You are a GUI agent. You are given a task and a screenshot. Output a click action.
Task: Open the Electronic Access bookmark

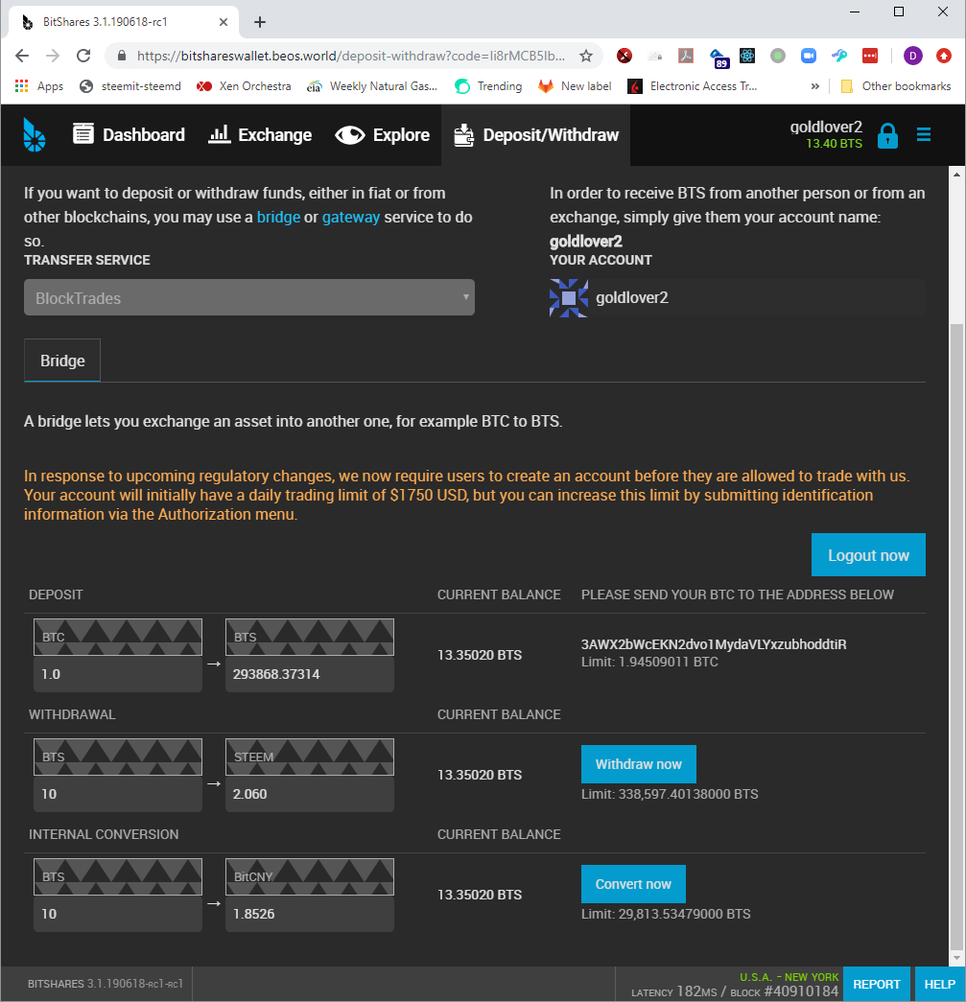point(693,85)
